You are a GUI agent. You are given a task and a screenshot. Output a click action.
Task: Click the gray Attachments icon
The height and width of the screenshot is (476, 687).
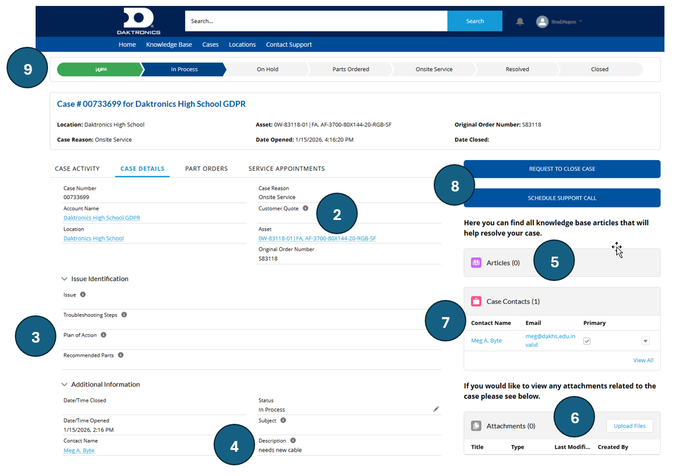point(476,426)
